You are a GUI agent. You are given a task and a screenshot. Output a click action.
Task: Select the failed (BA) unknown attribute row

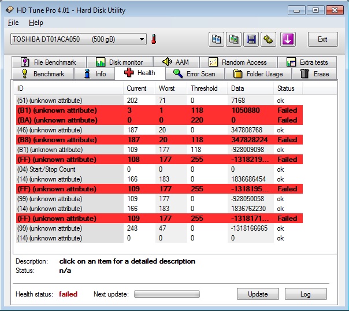159,120
